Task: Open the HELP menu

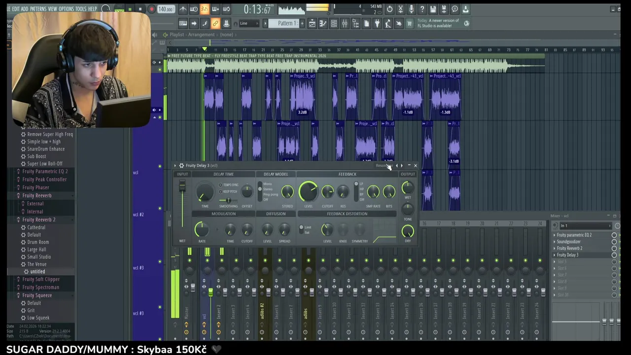Action: tap(92, 9)
